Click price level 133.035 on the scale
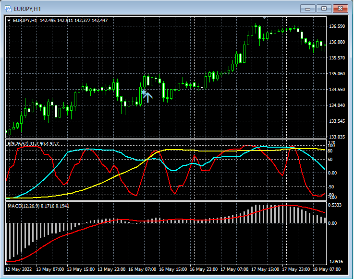 tap(337, 137)
